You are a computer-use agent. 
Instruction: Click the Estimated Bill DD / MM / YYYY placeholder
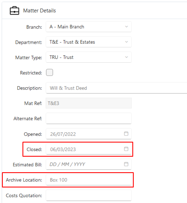pyautogui.click(x=67, y=164)
